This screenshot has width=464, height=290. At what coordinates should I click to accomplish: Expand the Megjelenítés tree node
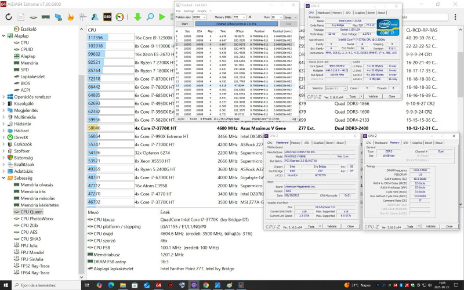point(3,110)
